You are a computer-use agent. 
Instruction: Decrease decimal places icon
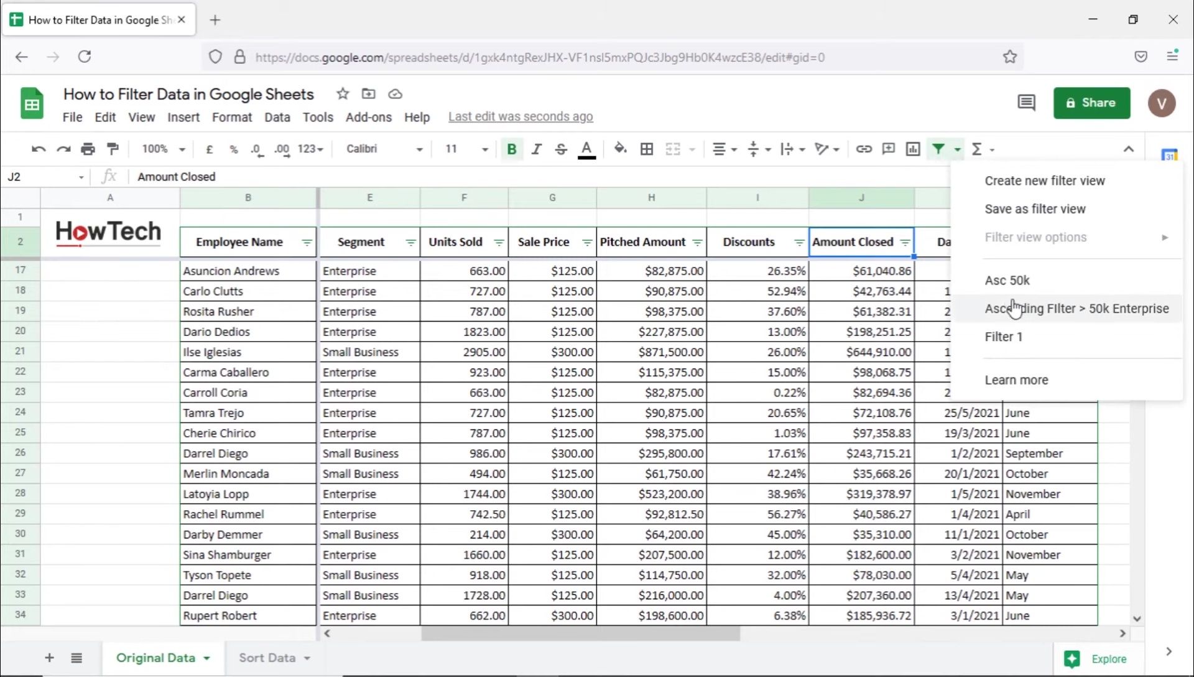click(257, 149)
